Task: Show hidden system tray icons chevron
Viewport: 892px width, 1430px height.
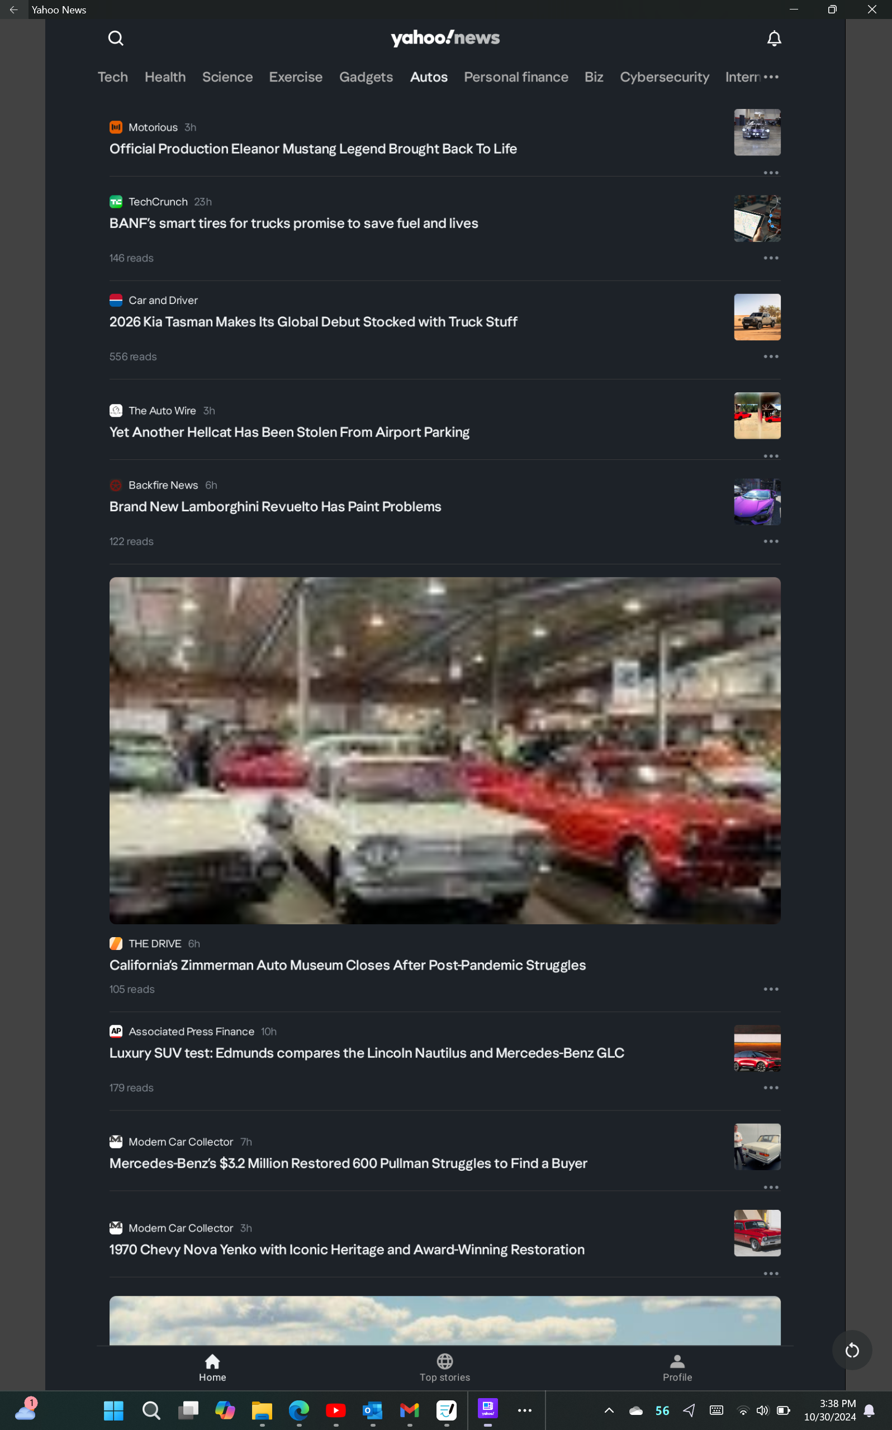Action: [x=609, y=1410]
